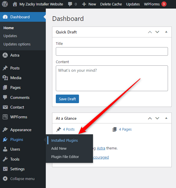Open Plugin File Editor submenu item
176x188 pixels.
point(65,157)
